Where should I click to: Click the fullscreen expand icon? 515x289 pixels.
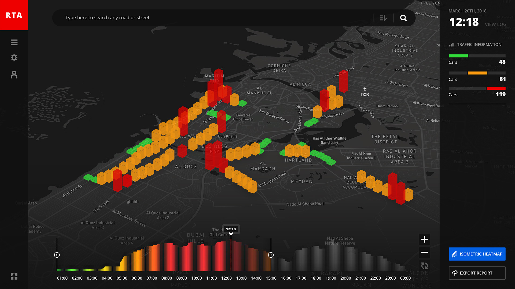point(14,276)
